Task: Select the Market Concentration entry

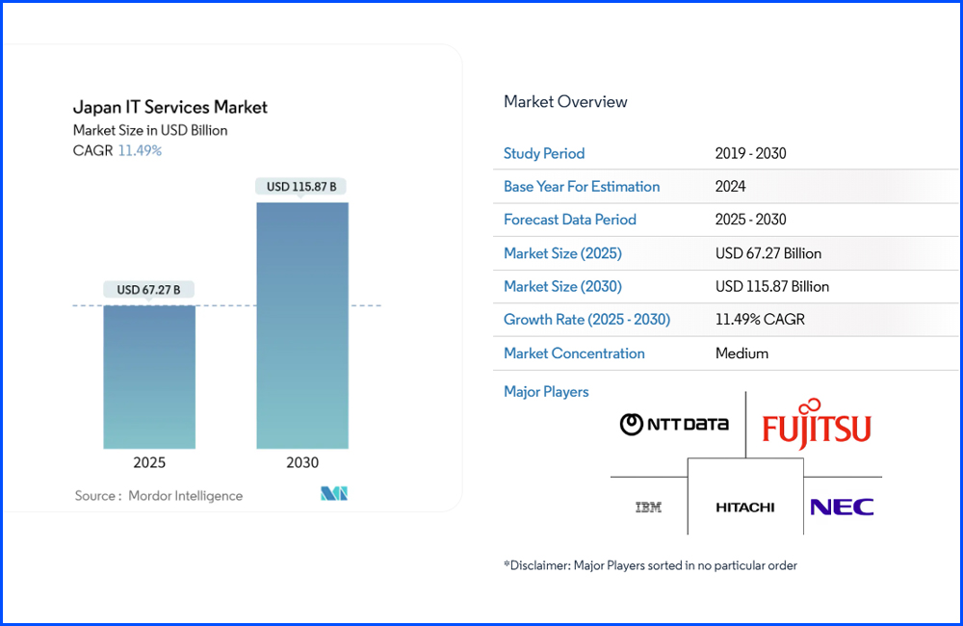Action: point(574,353)
